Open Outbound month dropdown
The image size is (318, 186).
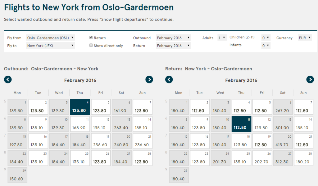click(173, 38)
